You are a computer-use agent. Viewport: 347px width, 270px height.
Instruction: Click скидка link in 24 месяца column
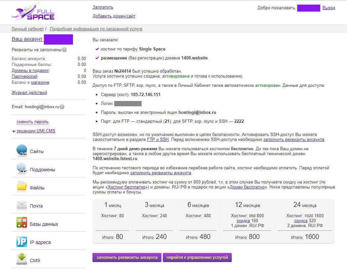(301, 220)
